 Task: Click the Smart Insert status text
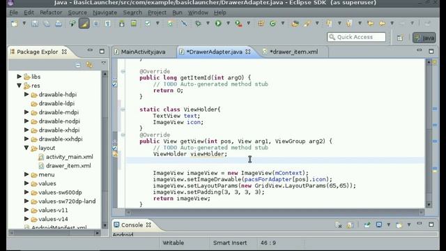230,243
